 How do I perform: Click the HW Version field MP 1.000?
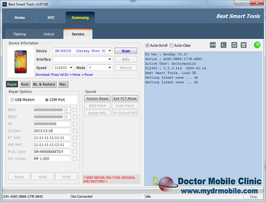coord(51,159)
